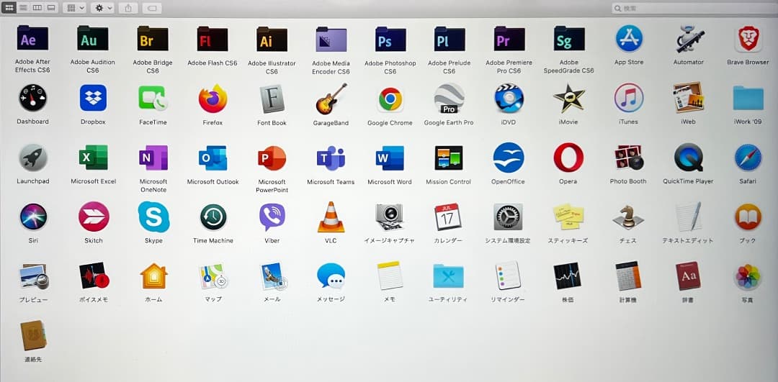Select the Dropbox icon
The width and height of the screenshot is (778, 382).
tap(93, 98)
